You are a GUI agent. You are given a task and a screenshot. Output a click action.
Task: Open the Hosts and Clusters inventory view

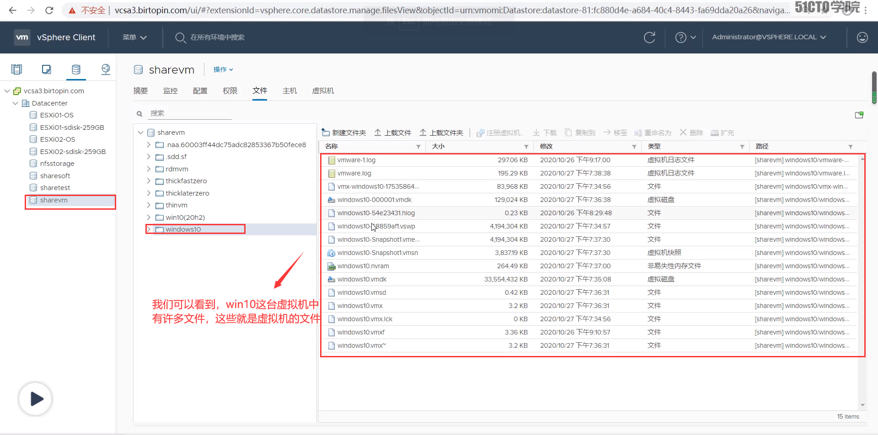pyautogui.click(x=17, y=69)
